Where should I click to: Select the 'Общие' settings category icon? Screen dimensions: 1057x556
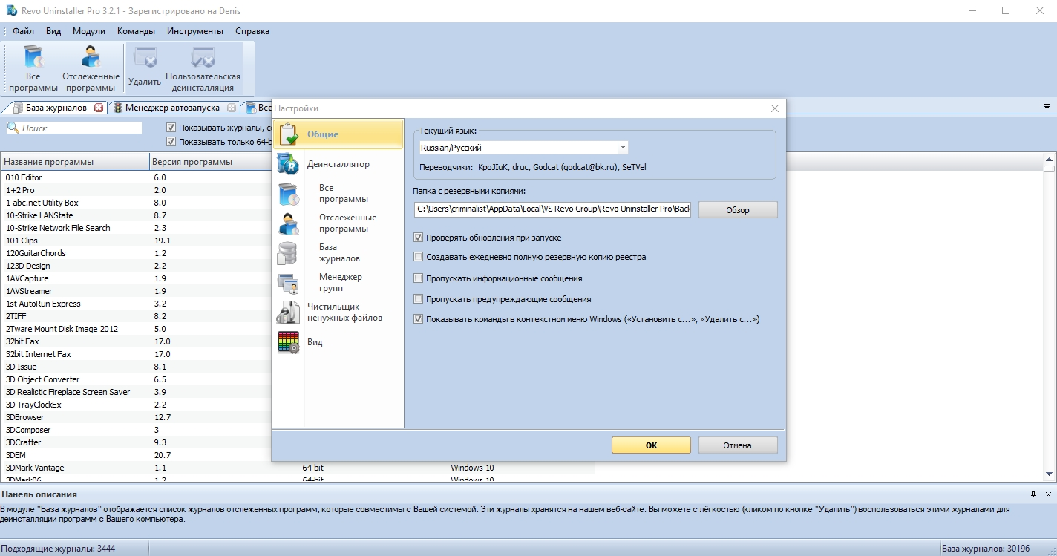pos(289,134)
